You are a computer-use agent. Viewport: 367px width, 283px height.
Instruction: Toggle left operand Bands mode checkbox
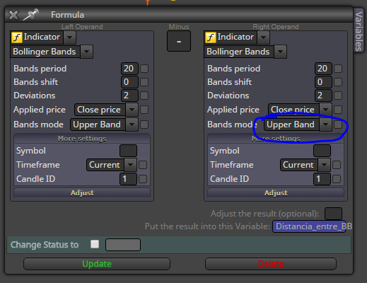point(144,125)
